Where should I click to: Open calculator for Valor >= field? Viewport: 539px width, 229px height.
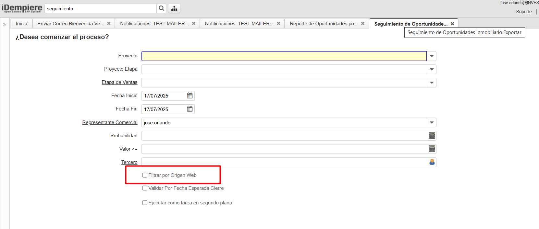tap(432, 149)
